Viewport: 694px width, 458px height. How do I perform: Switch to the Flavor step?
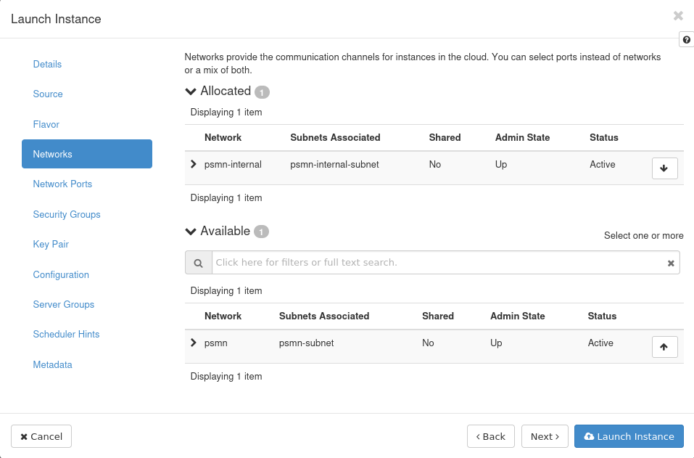(x=46, y=125)
